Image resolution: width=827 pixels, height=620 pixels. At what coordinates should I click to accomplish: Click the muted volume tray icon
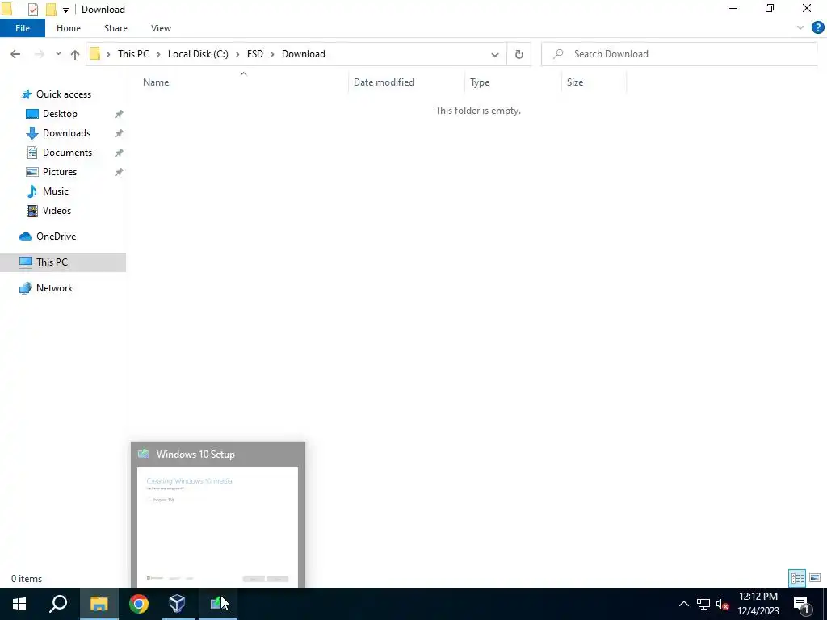click(723, 604)
